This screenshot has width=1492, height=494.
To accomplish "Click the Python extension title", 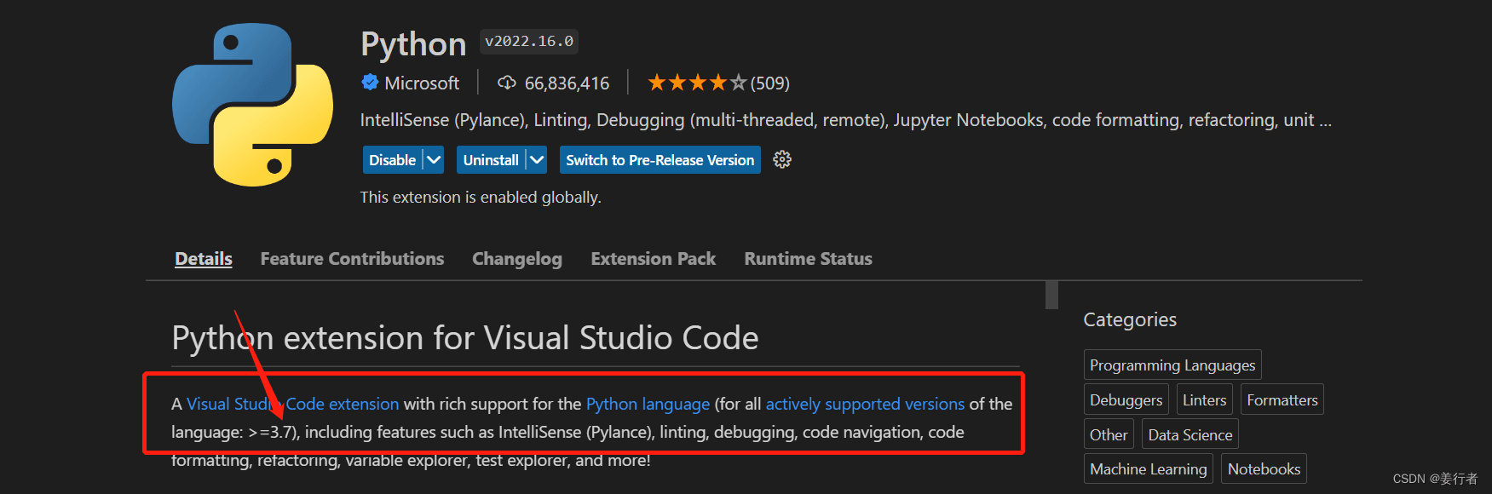I will coord(413,44).
